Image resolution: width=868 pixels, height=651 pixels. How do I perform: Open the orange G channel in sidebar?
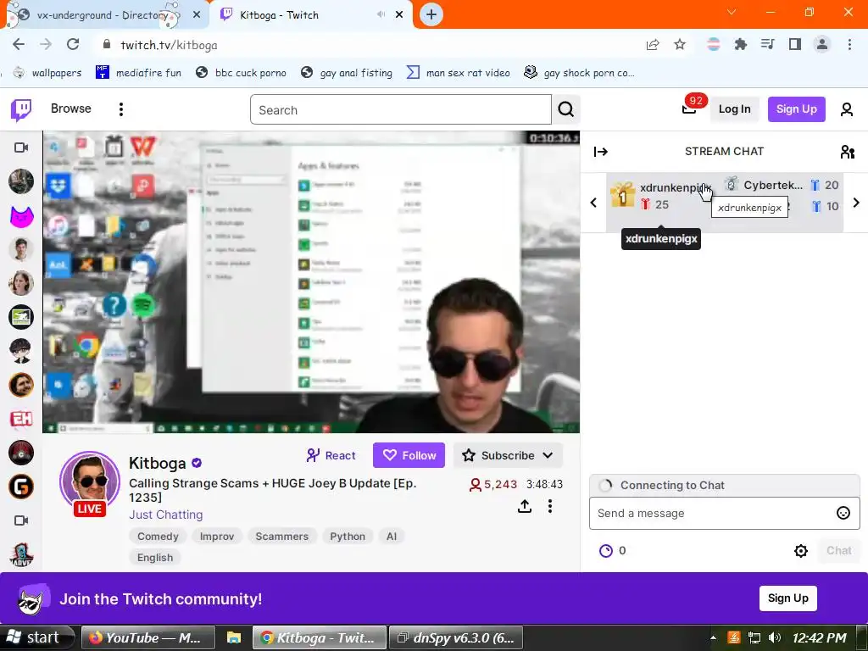coord(21,487)
